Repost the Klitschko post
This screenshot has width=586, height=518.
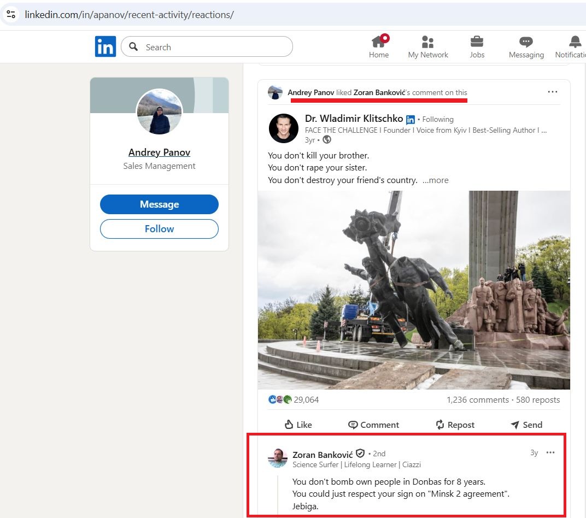454,425
